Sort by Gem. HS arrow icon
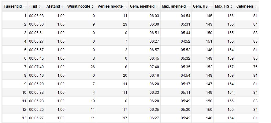Image resolution: width=271 pixels, height=123 pixels. 210,6
